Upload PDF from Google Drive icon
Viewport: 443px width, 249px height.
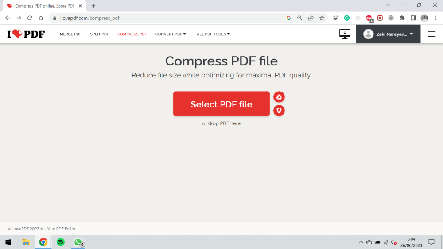coord(279,97)
